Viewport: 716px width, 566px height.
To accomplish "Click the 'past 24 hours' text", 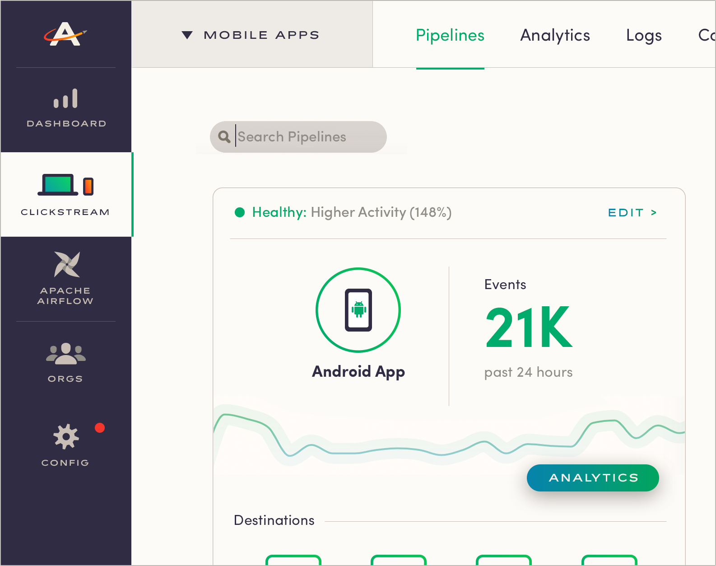I will point(528,372).
